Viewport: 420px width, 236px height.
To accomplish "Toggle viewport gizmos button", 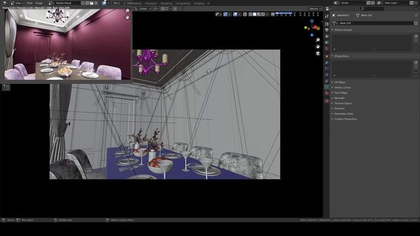I will [225, 14].
